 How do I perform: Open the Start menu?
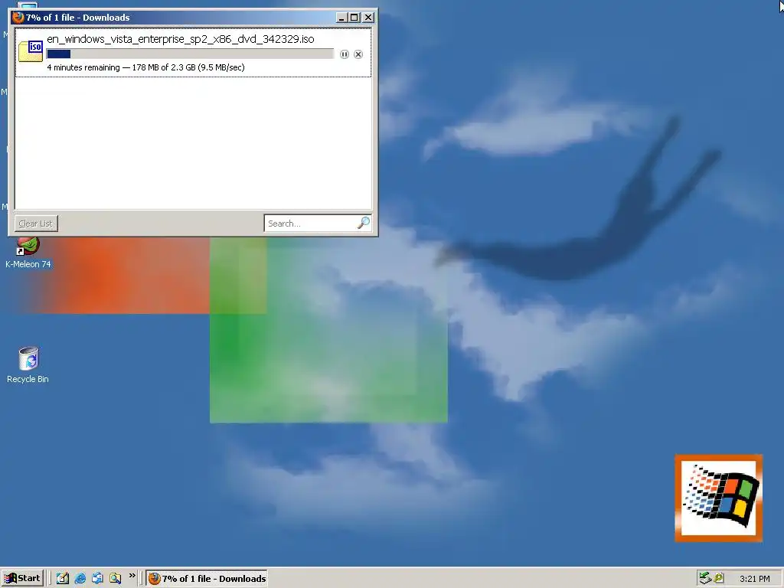22,579
